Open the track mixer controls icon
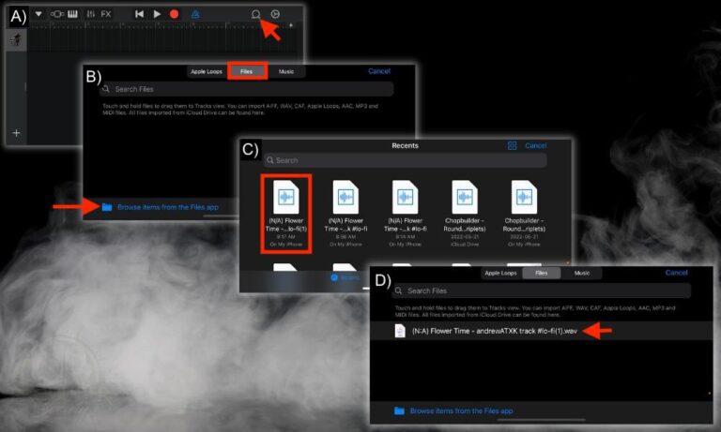This screenshot has height=432, width=721. coord(90,14)
